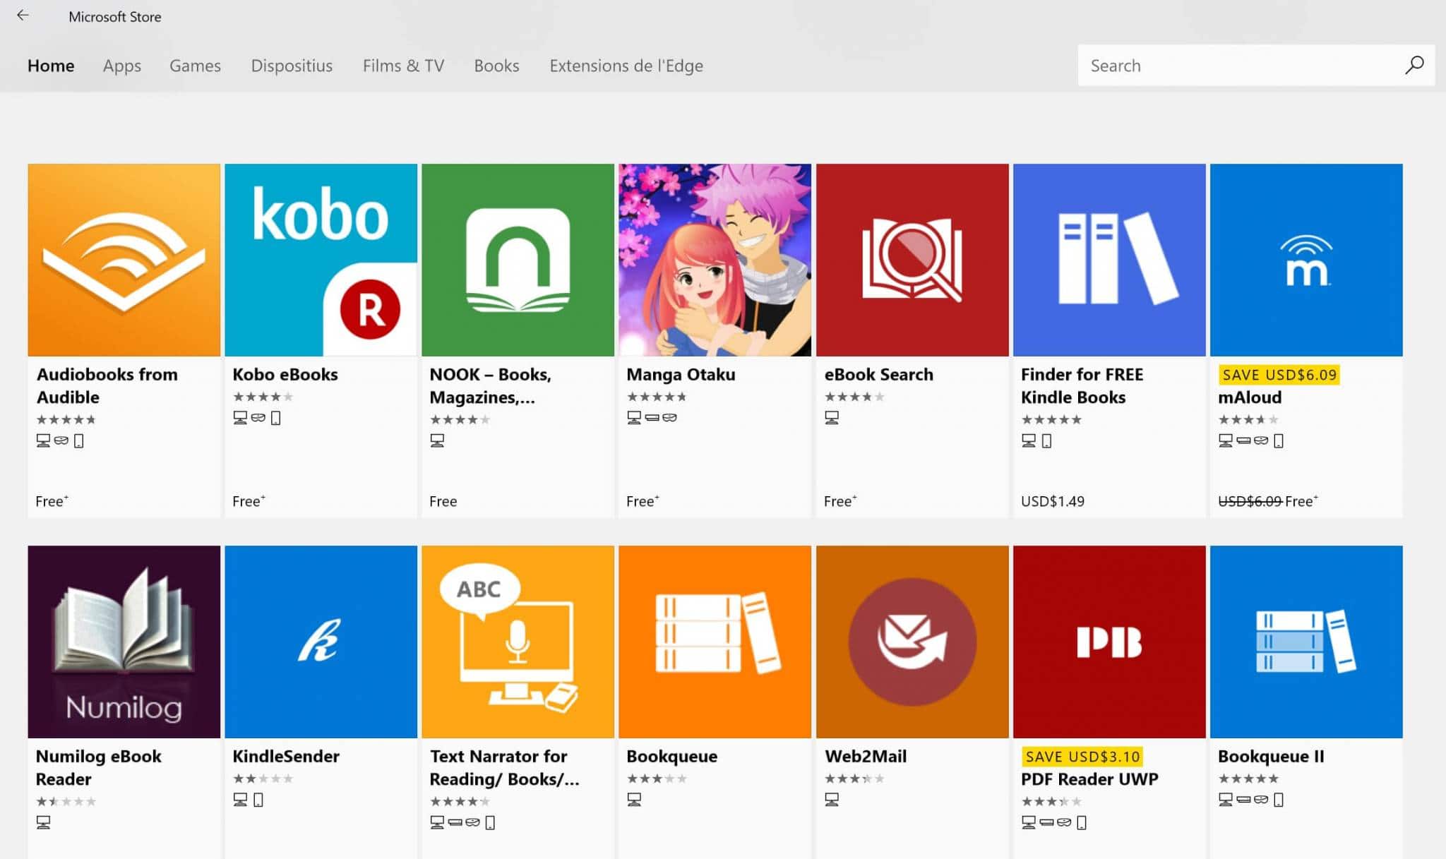Image resolution: width=1446 pixels, height=859 pixels.
Task: Click the mAloud star rating
Action: coord(1248,419)
